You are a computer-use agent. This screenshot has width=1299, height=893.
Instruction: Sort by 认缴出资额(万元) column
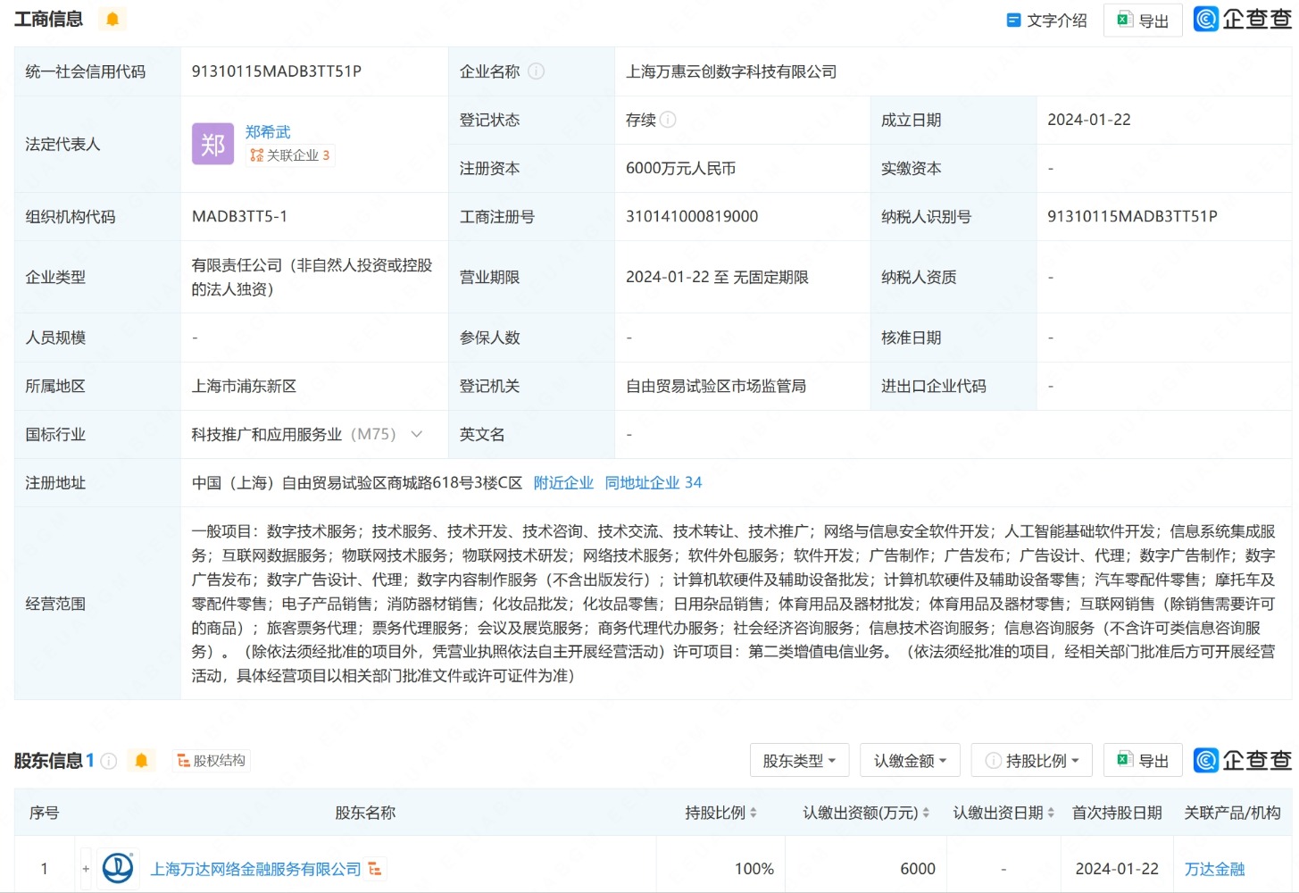tap(865, 813)
